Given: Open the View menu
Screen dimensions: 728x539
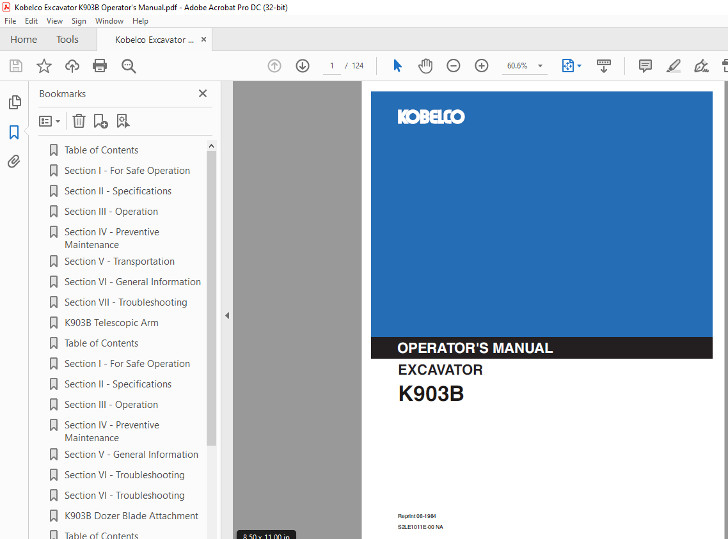Looking at the screenshot, I should (x=54, y=21).
